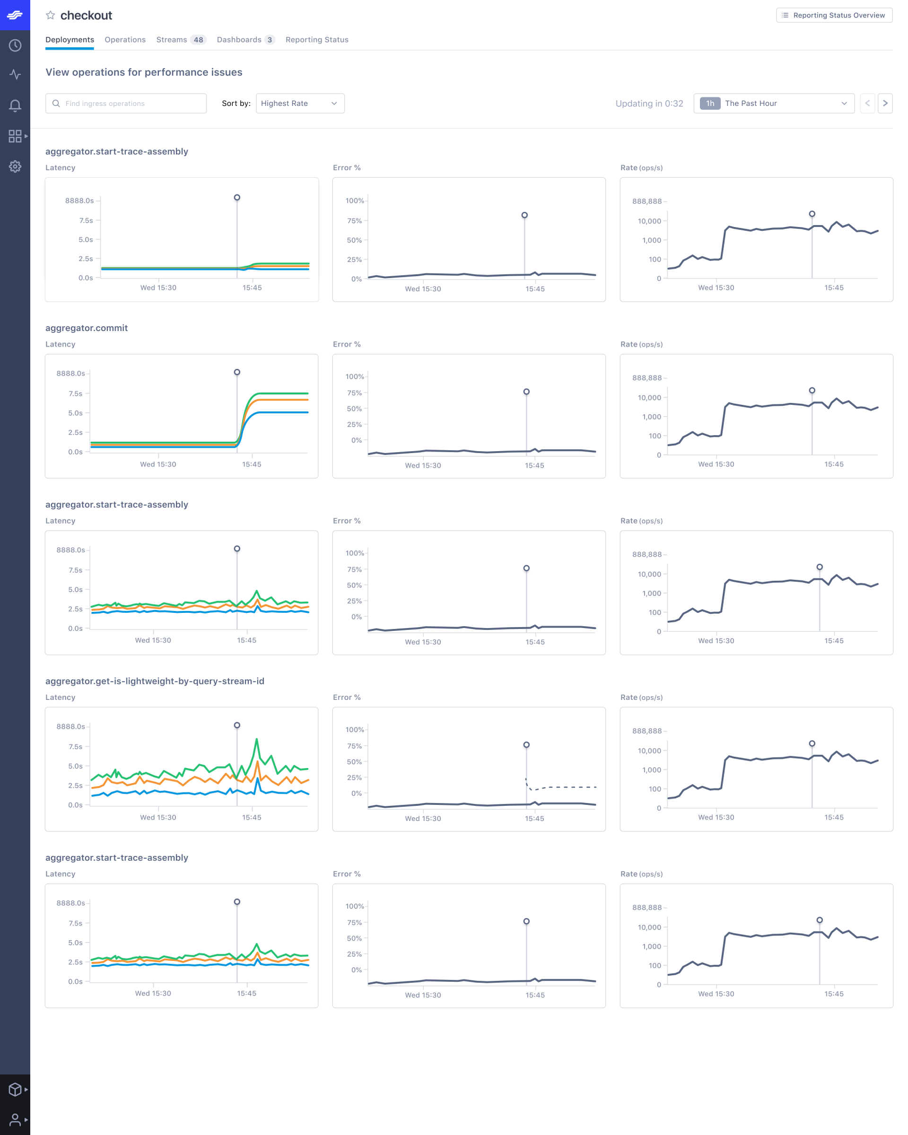Viewport: 908px width, 1135px height.
Task: Click the Updating in 0:32 text
Action: pyautogui.click(x=649, y=103)
